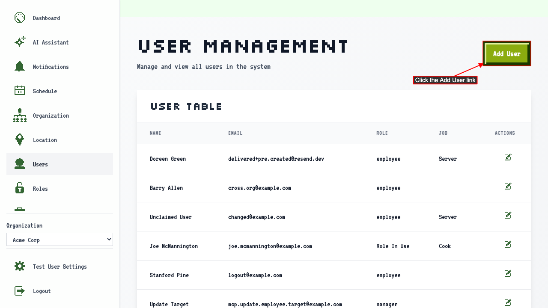Navigate to the Organization page

pos(60,115)
